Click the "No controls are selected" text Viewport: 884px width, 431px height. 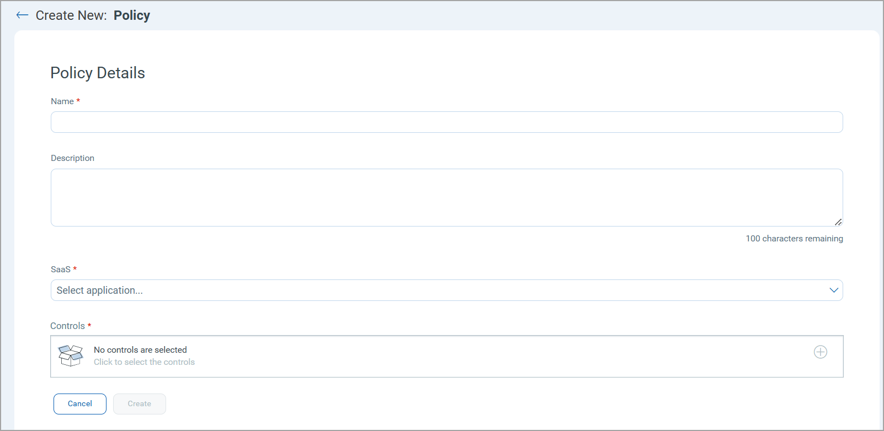140,350
